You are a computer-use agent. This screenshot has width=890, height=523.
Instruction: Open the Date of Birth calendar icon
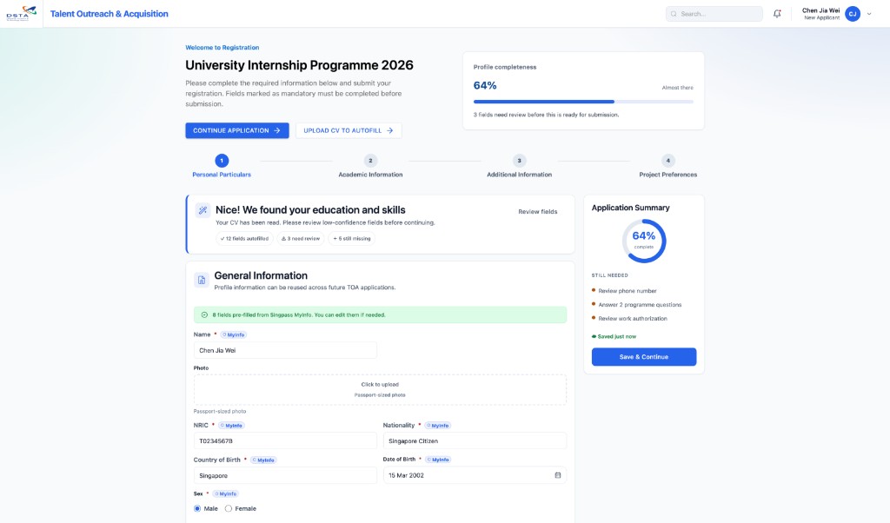pos(557,475)
